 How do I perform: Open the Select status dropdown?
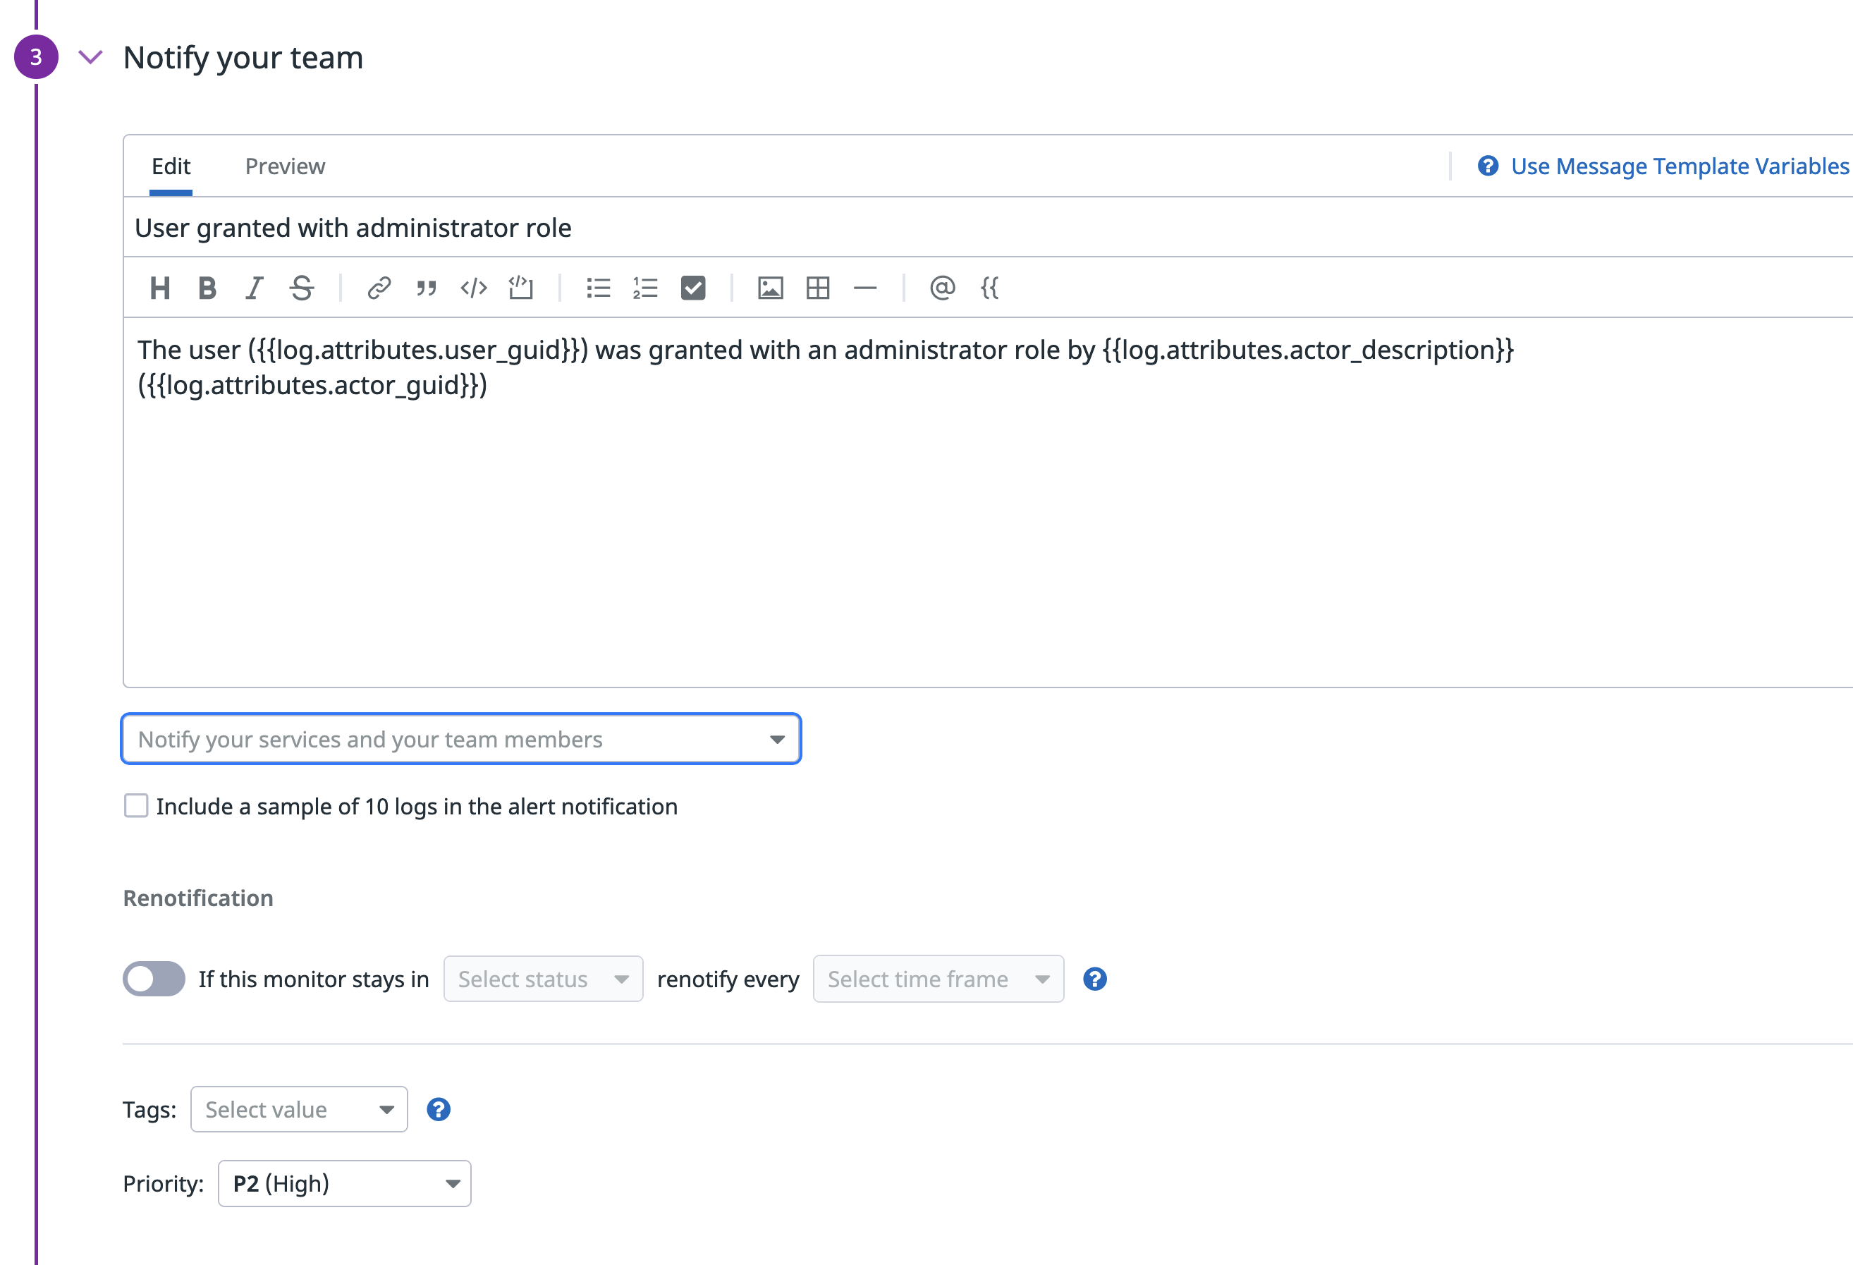click(x=543, y=979)
